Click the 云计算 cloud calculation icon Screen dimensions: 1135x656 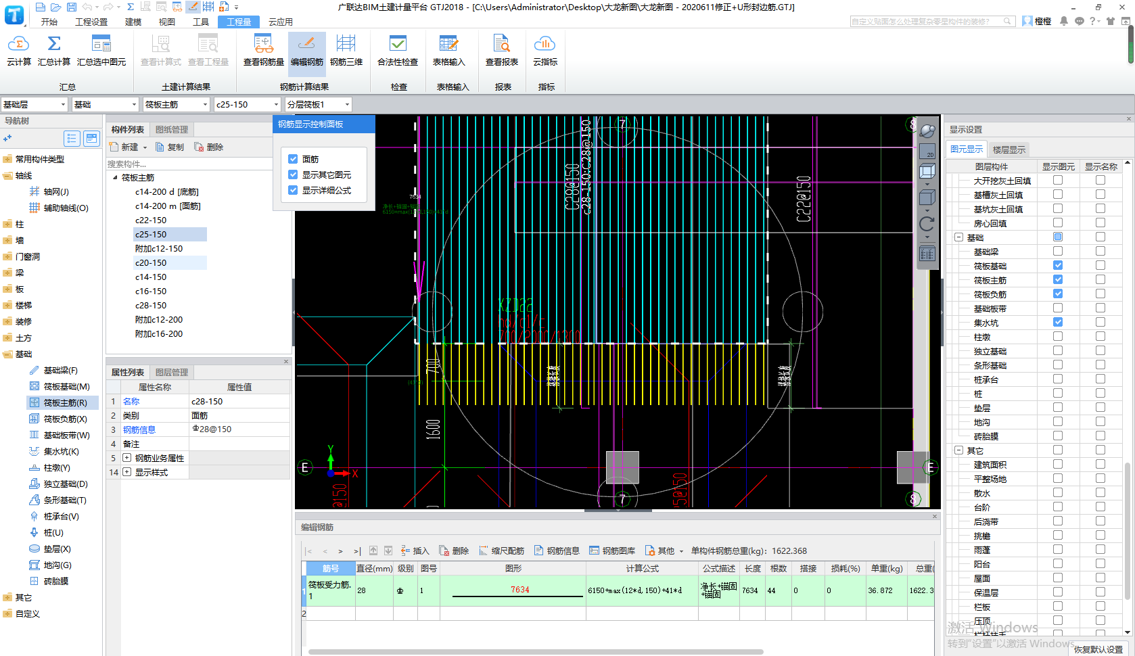[x=18, y=45]
